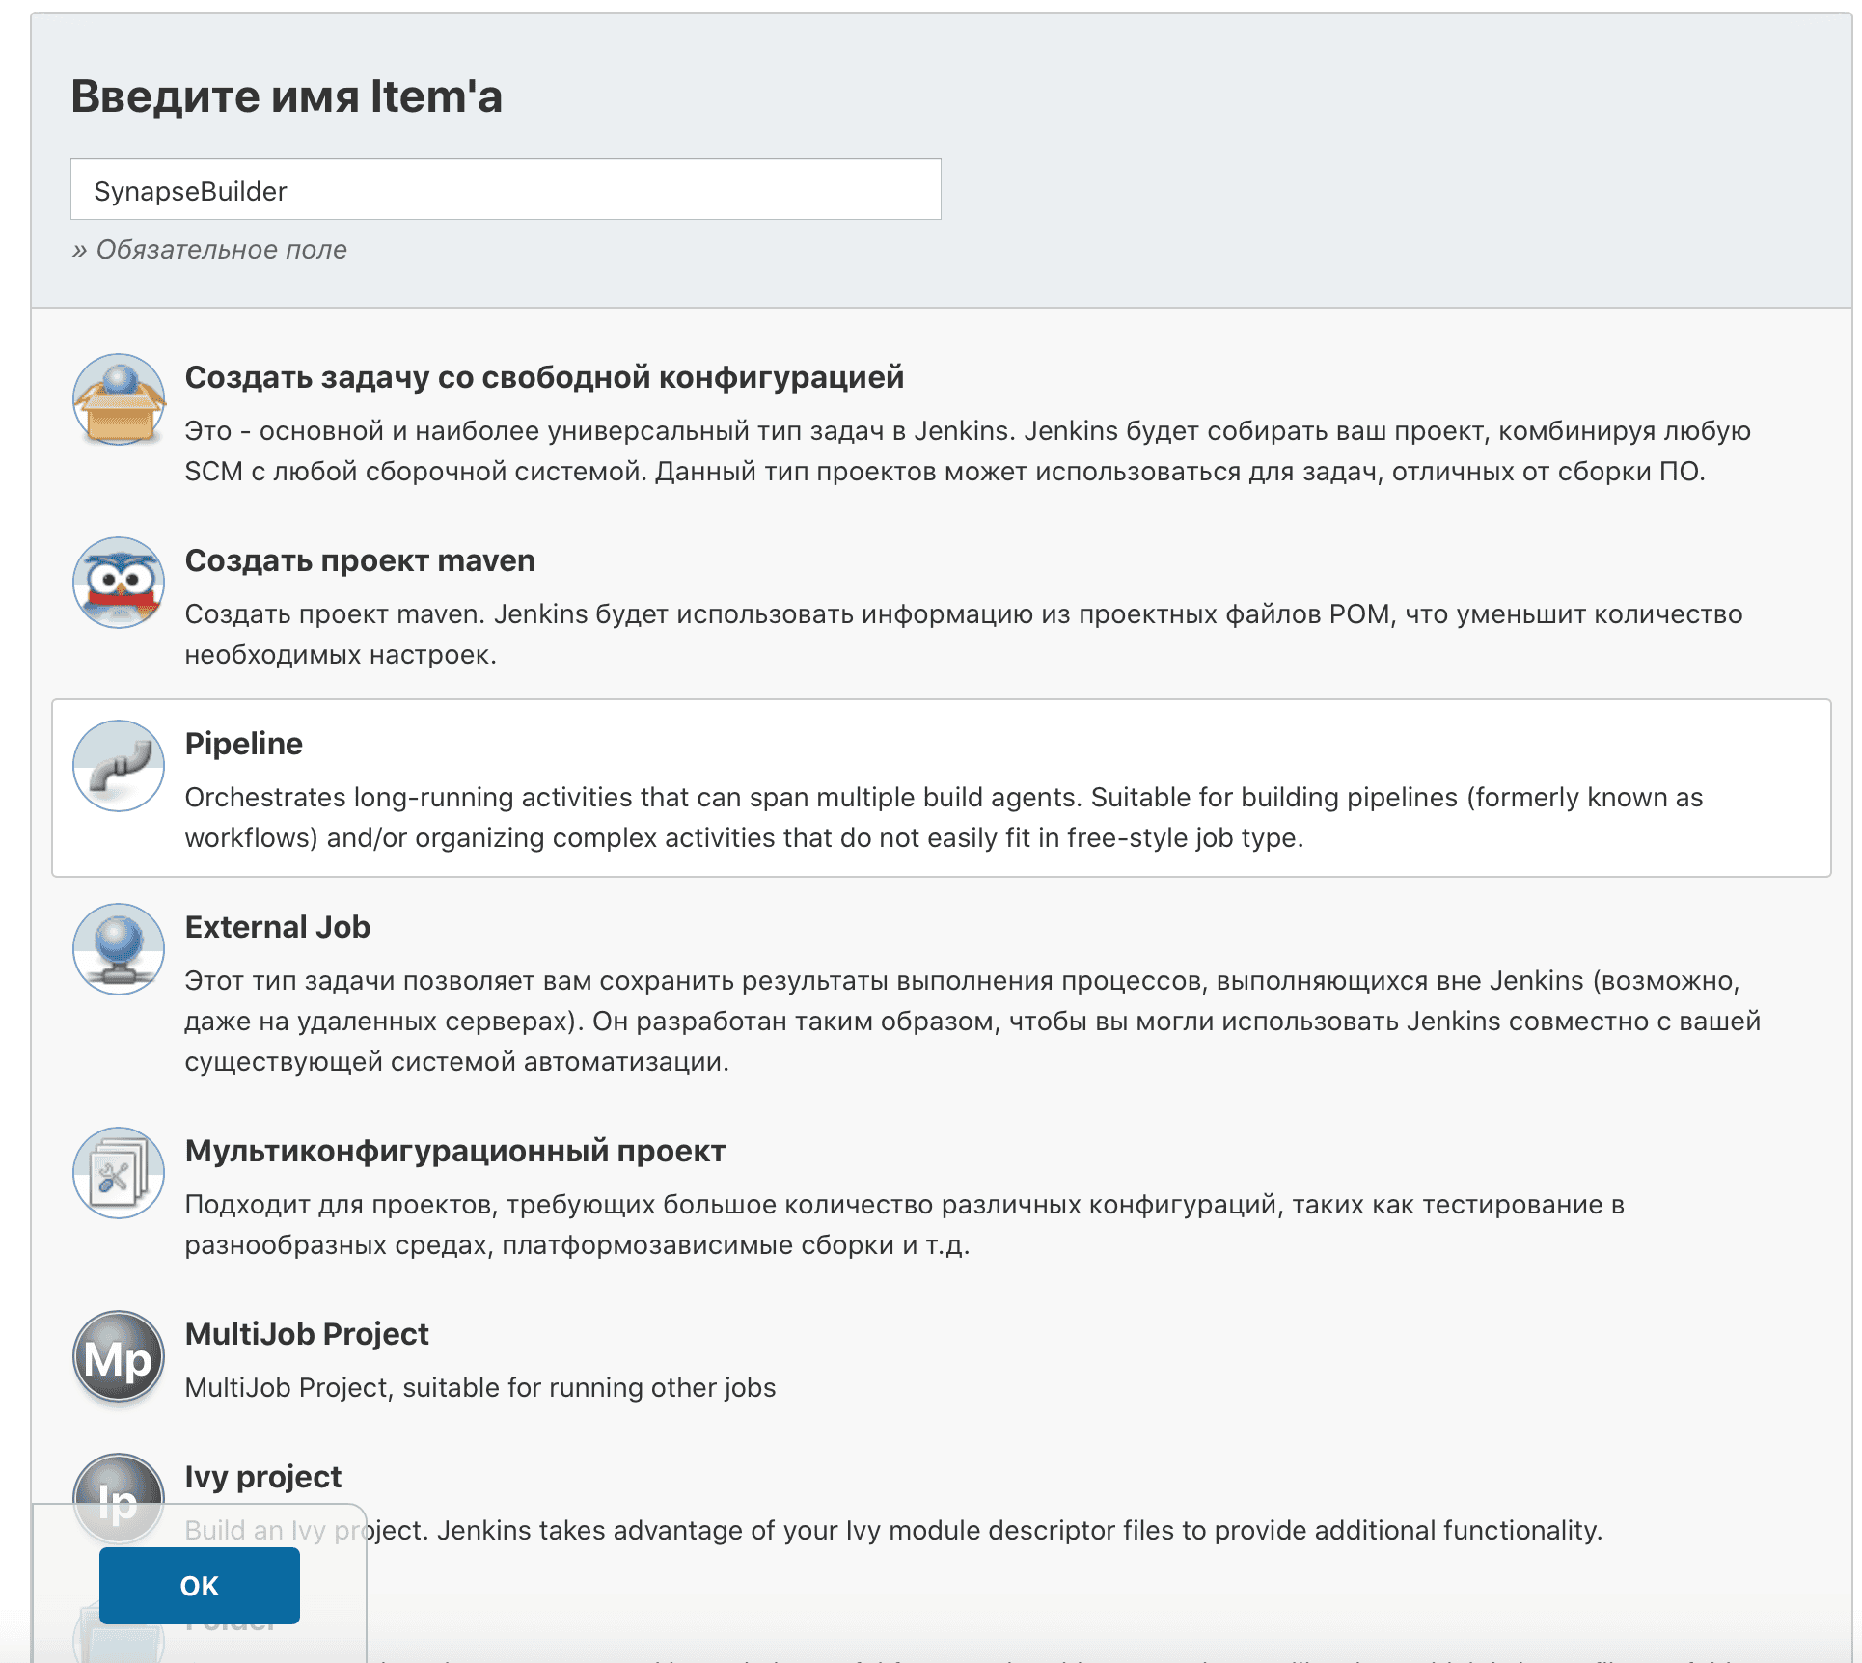Select the 'Мультиконфигурационный проект' type

click(x=455, y=1150)
